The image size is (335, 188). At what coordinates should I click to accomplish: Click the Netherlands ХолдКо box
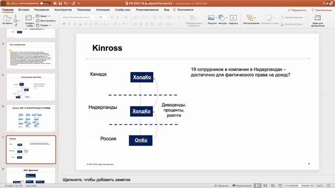coord(141,111)
